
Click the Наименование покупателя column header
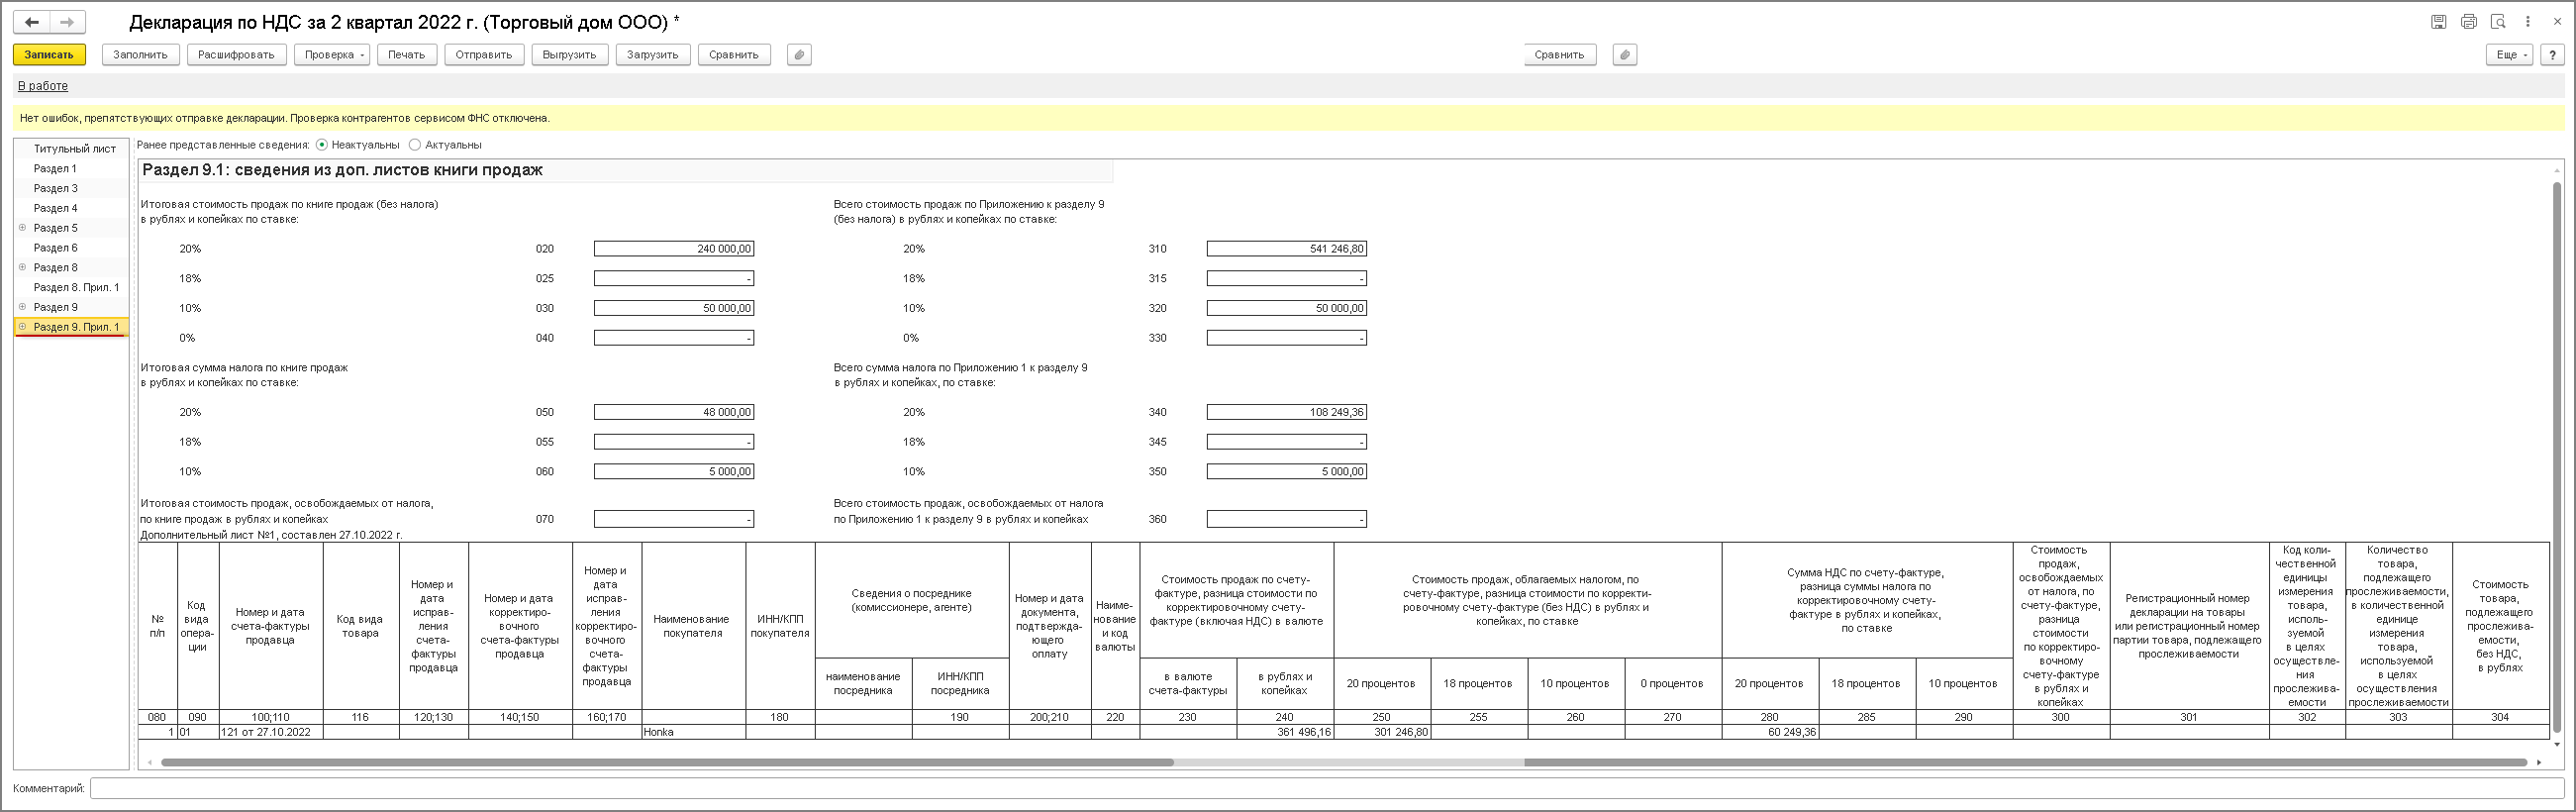(694, 626)
